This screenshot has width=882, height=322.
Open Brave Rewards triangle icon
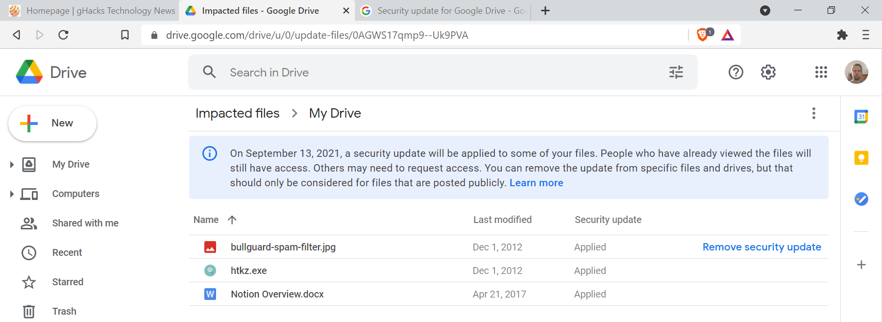click(x=728, y=35)
